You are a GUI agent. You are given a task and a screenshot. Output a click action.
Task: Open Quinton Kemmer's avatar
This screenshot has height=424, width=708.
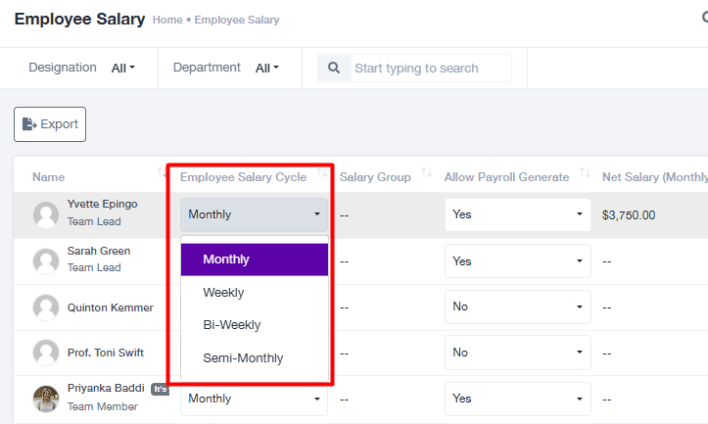point(46,307)
